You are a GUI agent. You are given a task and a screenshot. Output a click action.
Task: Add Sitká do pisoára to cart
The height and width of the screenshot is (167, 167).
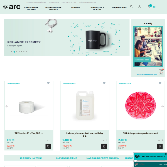(x=160, y=146)
